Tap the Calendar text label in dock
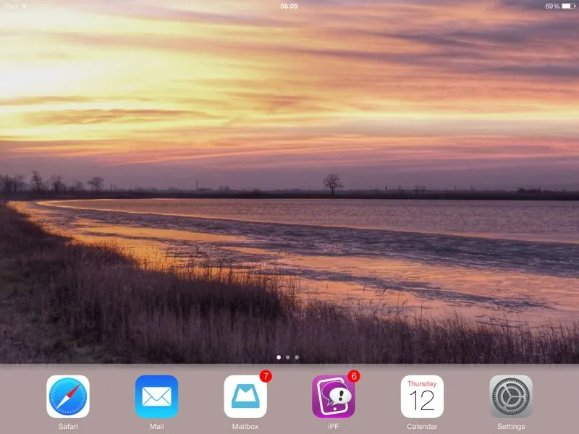The height and width of the screenshot is (434, 579). point(422,427)
